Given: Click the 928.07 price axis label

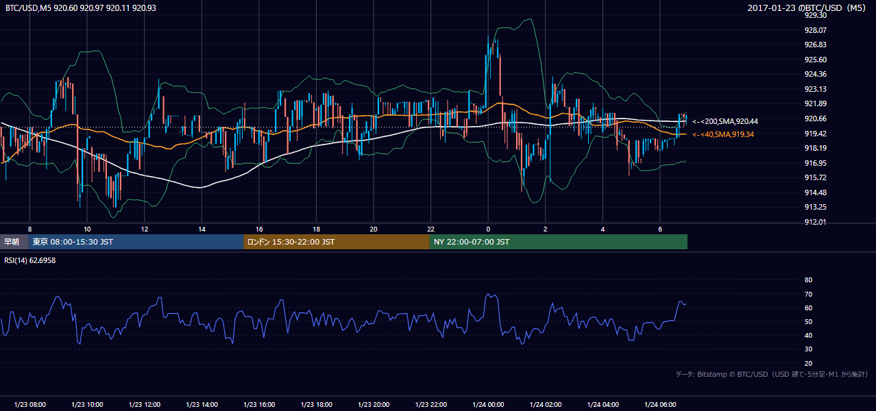Looking at the screenshot, I should point(815,30).
